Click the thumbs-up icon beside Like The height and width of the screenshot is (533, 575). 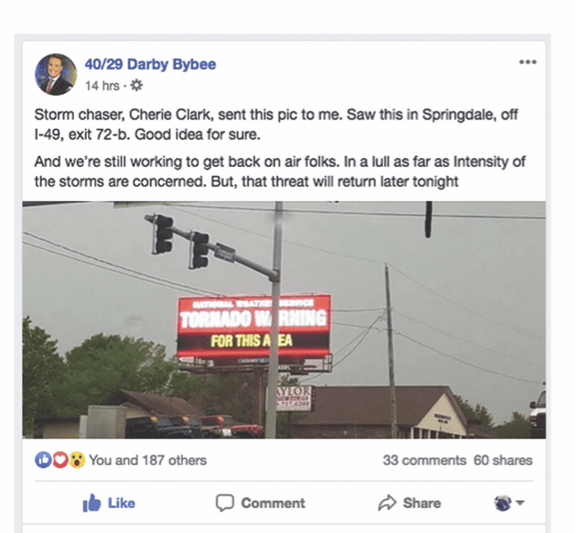point(92,503)
